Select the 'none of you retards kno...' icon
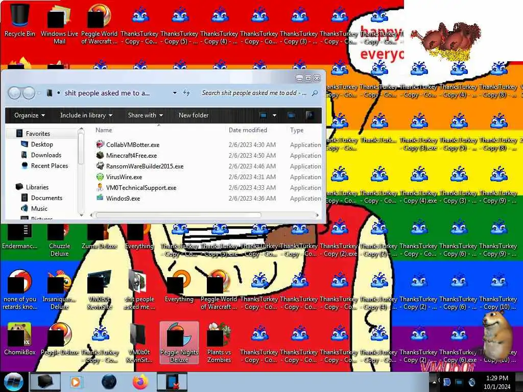 click(20, 289)
